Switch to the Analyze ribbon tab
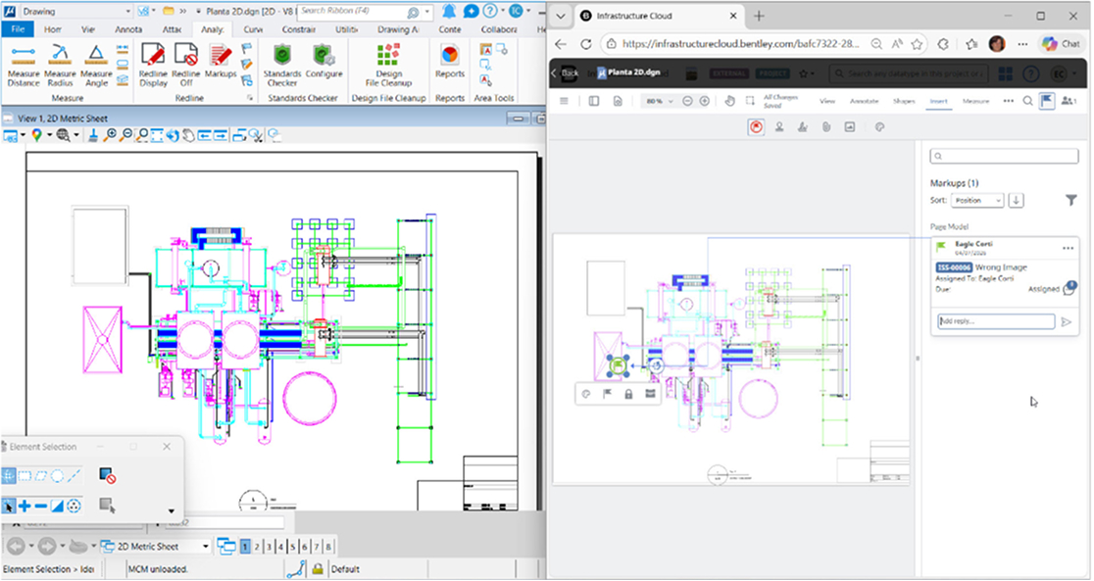This screenshot has width=1094, height=581. [213, 30]
